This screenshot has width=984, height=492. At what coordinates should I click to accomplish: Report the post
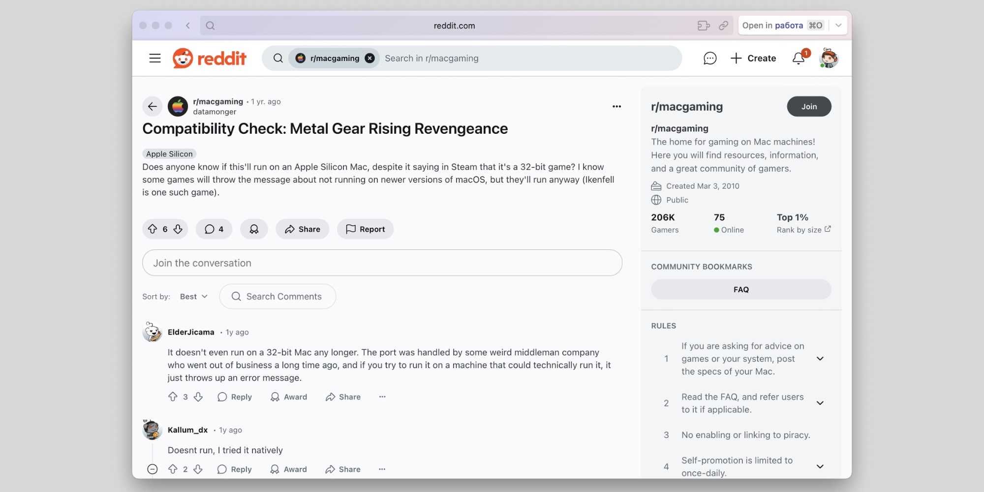(x=365, y=229)
